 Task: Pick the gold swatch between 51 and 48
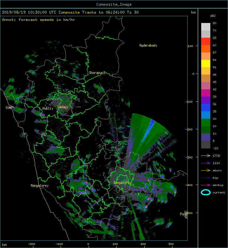pyautogui.click(x=206, y=71)
